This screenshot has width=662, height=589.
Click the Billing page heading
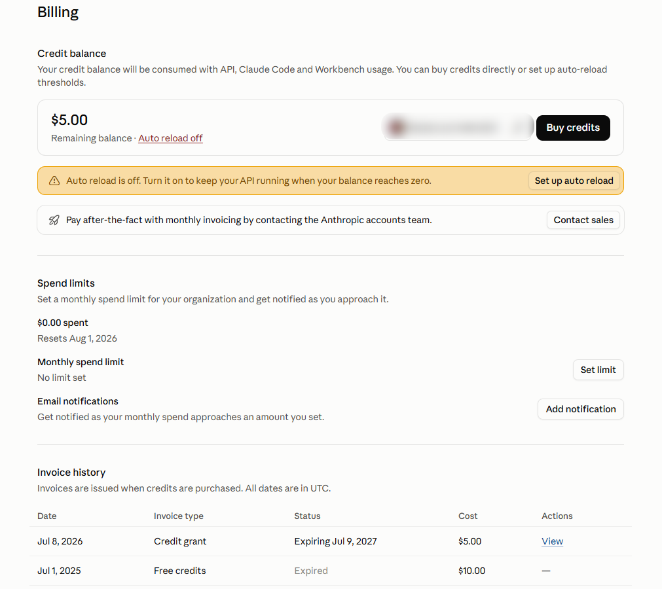[x=58, y=12]
